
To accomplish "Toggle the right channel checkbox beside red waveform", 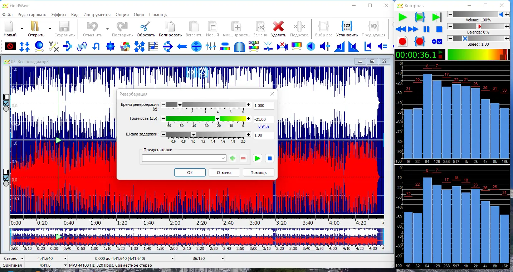I will (x=6, y=178).
